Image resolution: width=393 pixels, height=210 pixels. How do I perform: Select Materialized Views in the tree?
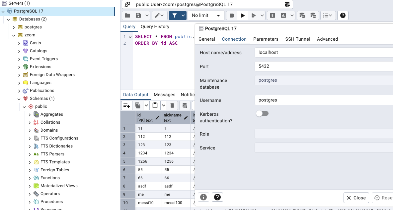[x=59, y=186]
